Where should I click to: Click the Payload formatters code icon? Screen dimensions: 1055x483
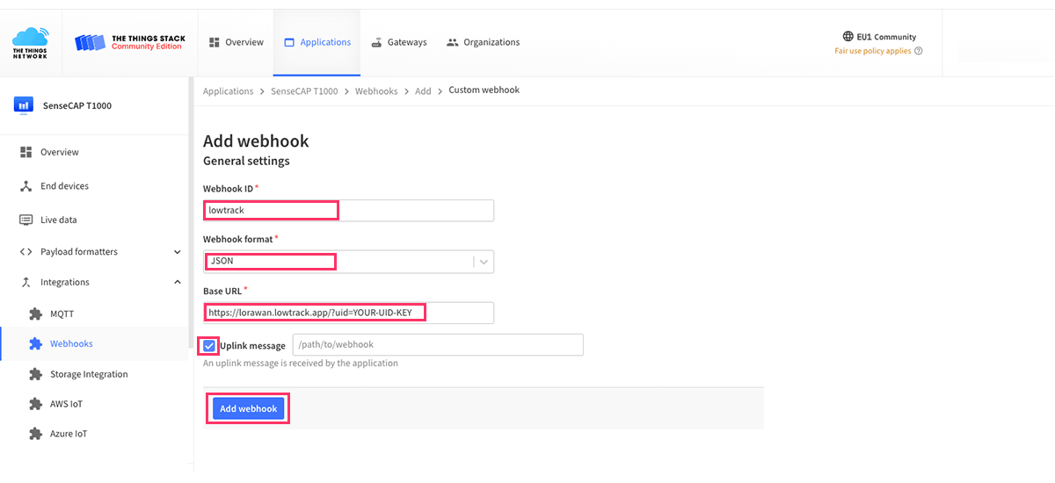click(25, 252)
